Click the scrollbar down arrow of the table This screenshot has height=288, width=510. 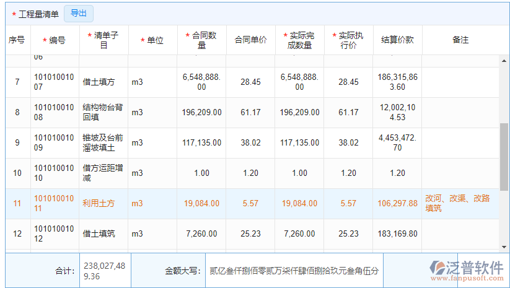click(504, 248)
